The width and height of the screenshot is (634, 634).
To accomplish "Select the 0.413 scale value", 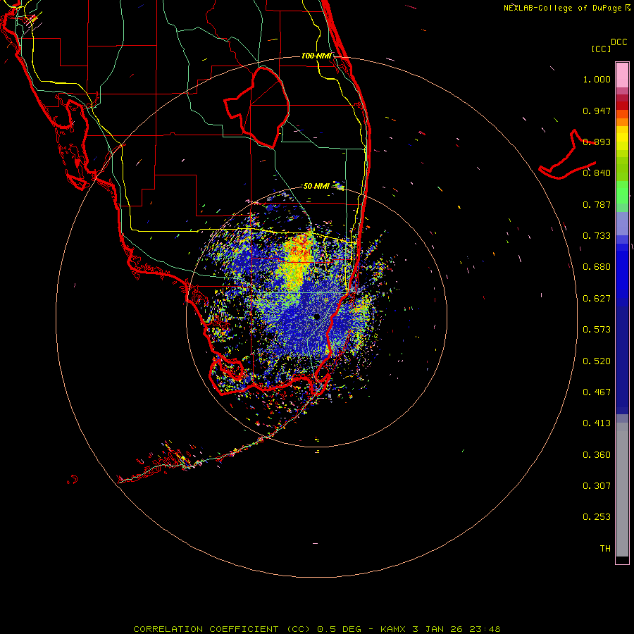I will (x=597, y=423).
